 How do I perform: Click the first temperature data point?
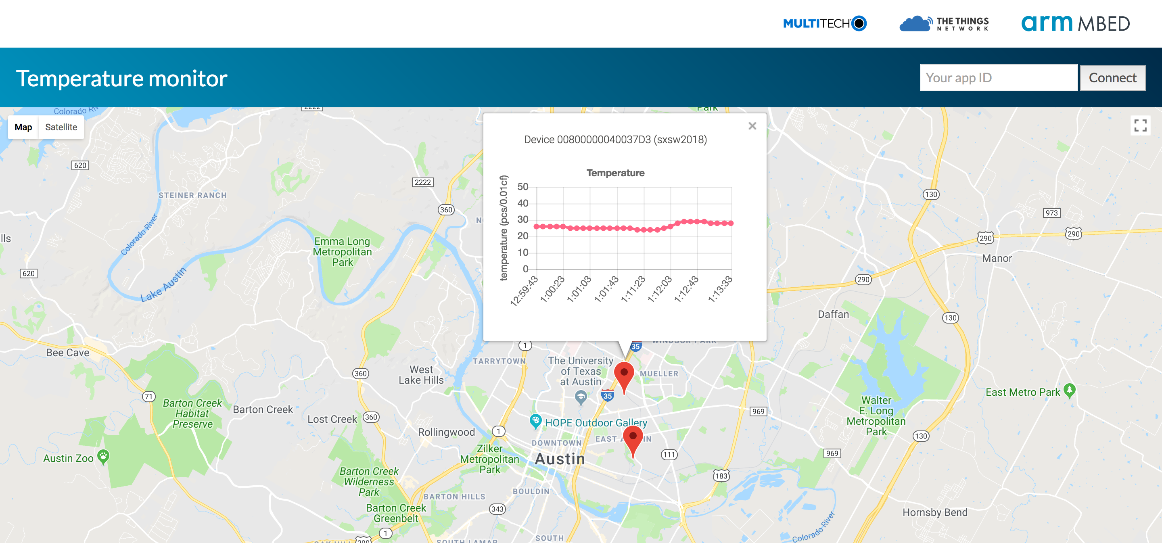tap(536, 226)
